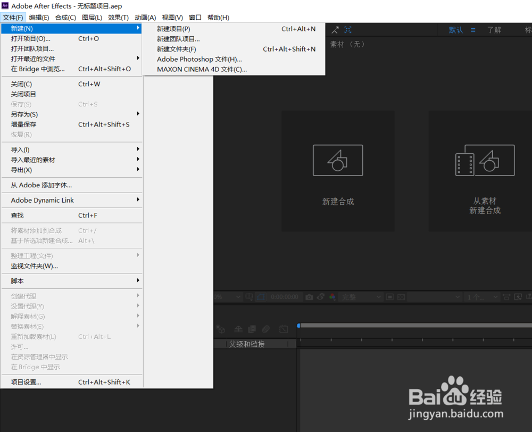Click the 新建合成 composition card
Image resolution: width=532 pixels, height=432 pixels.
[x=338, y=171]
